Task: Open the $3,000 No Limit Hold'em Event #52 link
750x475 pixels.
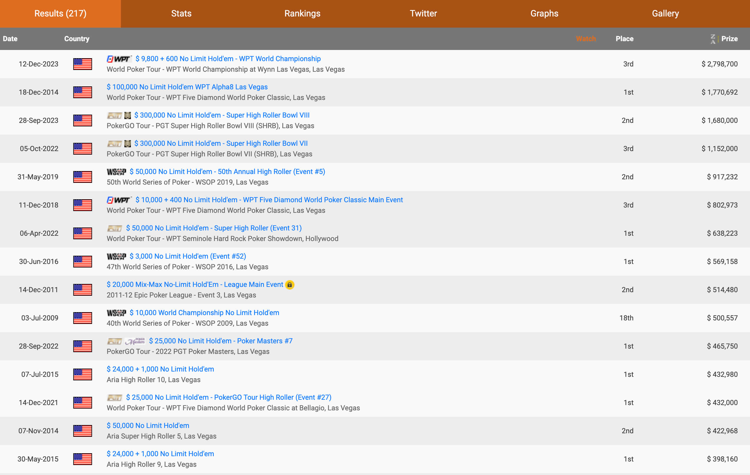Action: [x=188, y=256]
